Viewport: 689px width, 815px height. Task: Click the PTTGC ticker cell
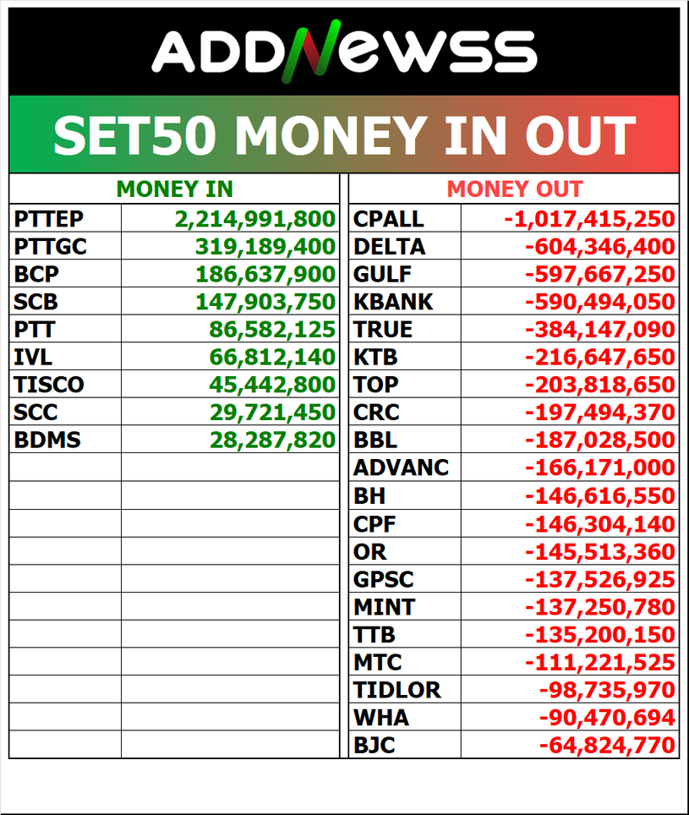[x=51, y=248]
